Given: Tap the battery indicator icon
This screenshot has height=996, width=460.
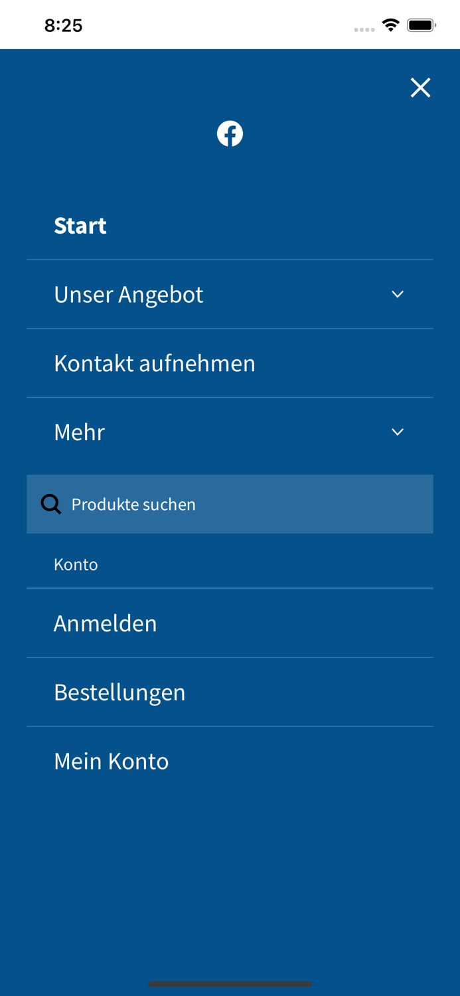Looking at the screenshot, I should point(421,24).
